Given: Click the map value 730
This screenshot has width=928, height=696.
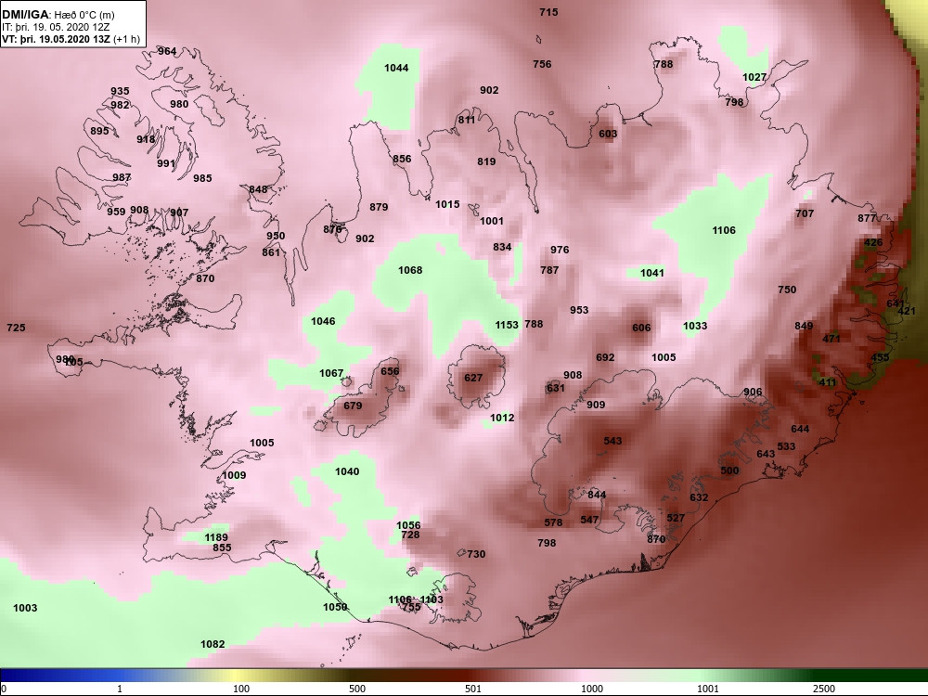Looking at the screenshot, I should (476, 554).
